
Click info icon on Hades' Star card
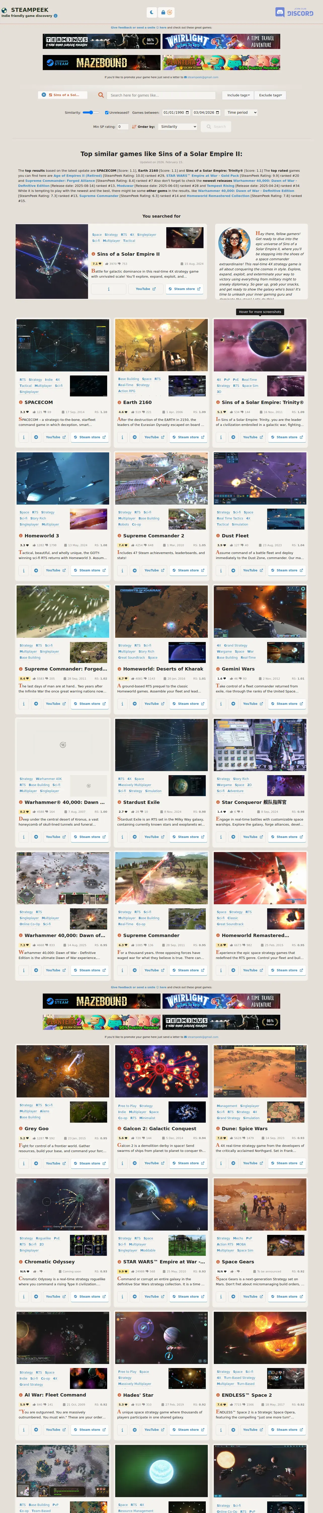point(122,1430)
